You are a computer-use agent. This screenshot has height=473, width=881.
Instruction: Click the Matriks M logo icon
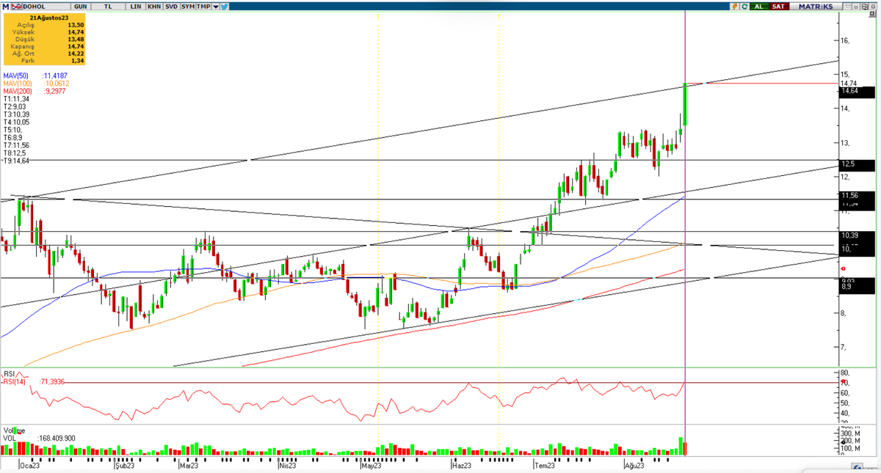coord(6,7)
